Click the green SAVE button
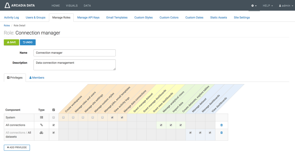295x154 pixels. [x=11, y=42]
